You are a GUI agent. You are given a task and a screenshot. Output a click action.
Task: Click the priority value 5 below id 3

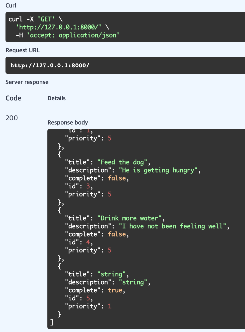(110, 194)
